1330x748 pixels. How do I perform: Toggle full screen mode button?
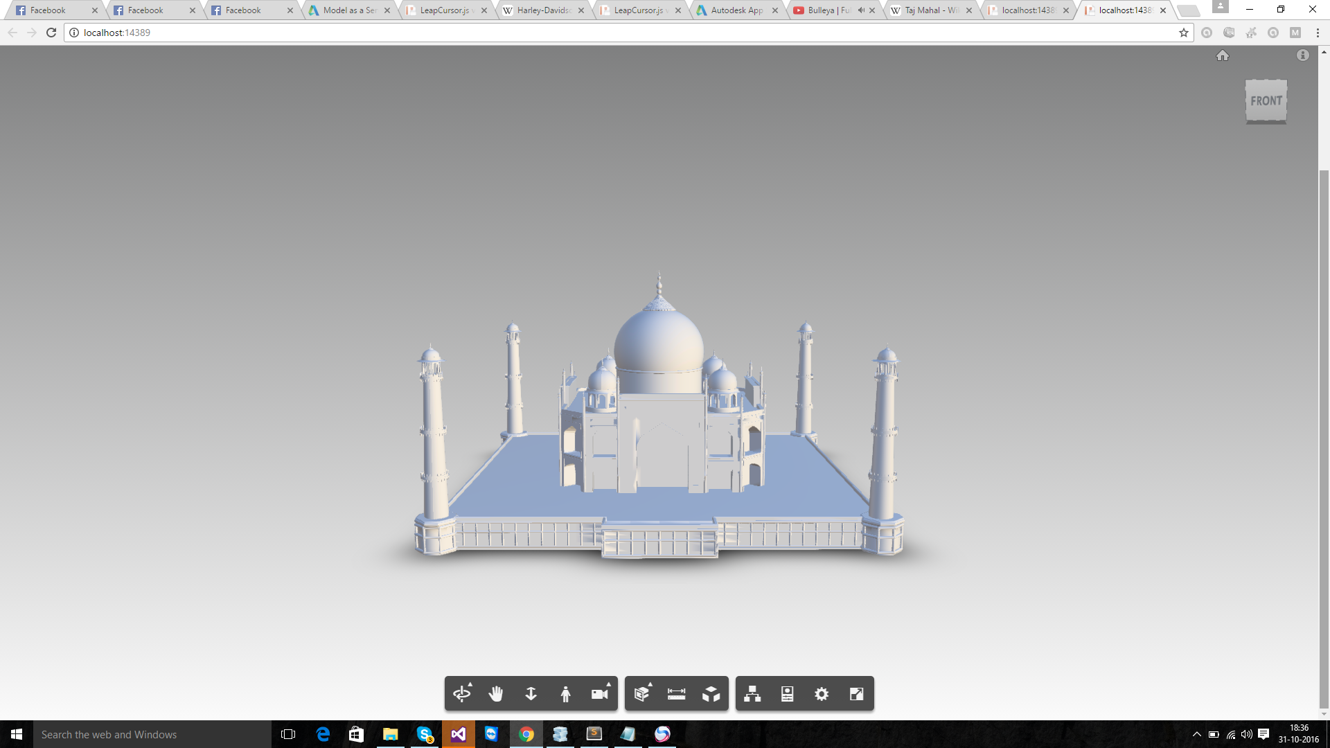[856, 693]
